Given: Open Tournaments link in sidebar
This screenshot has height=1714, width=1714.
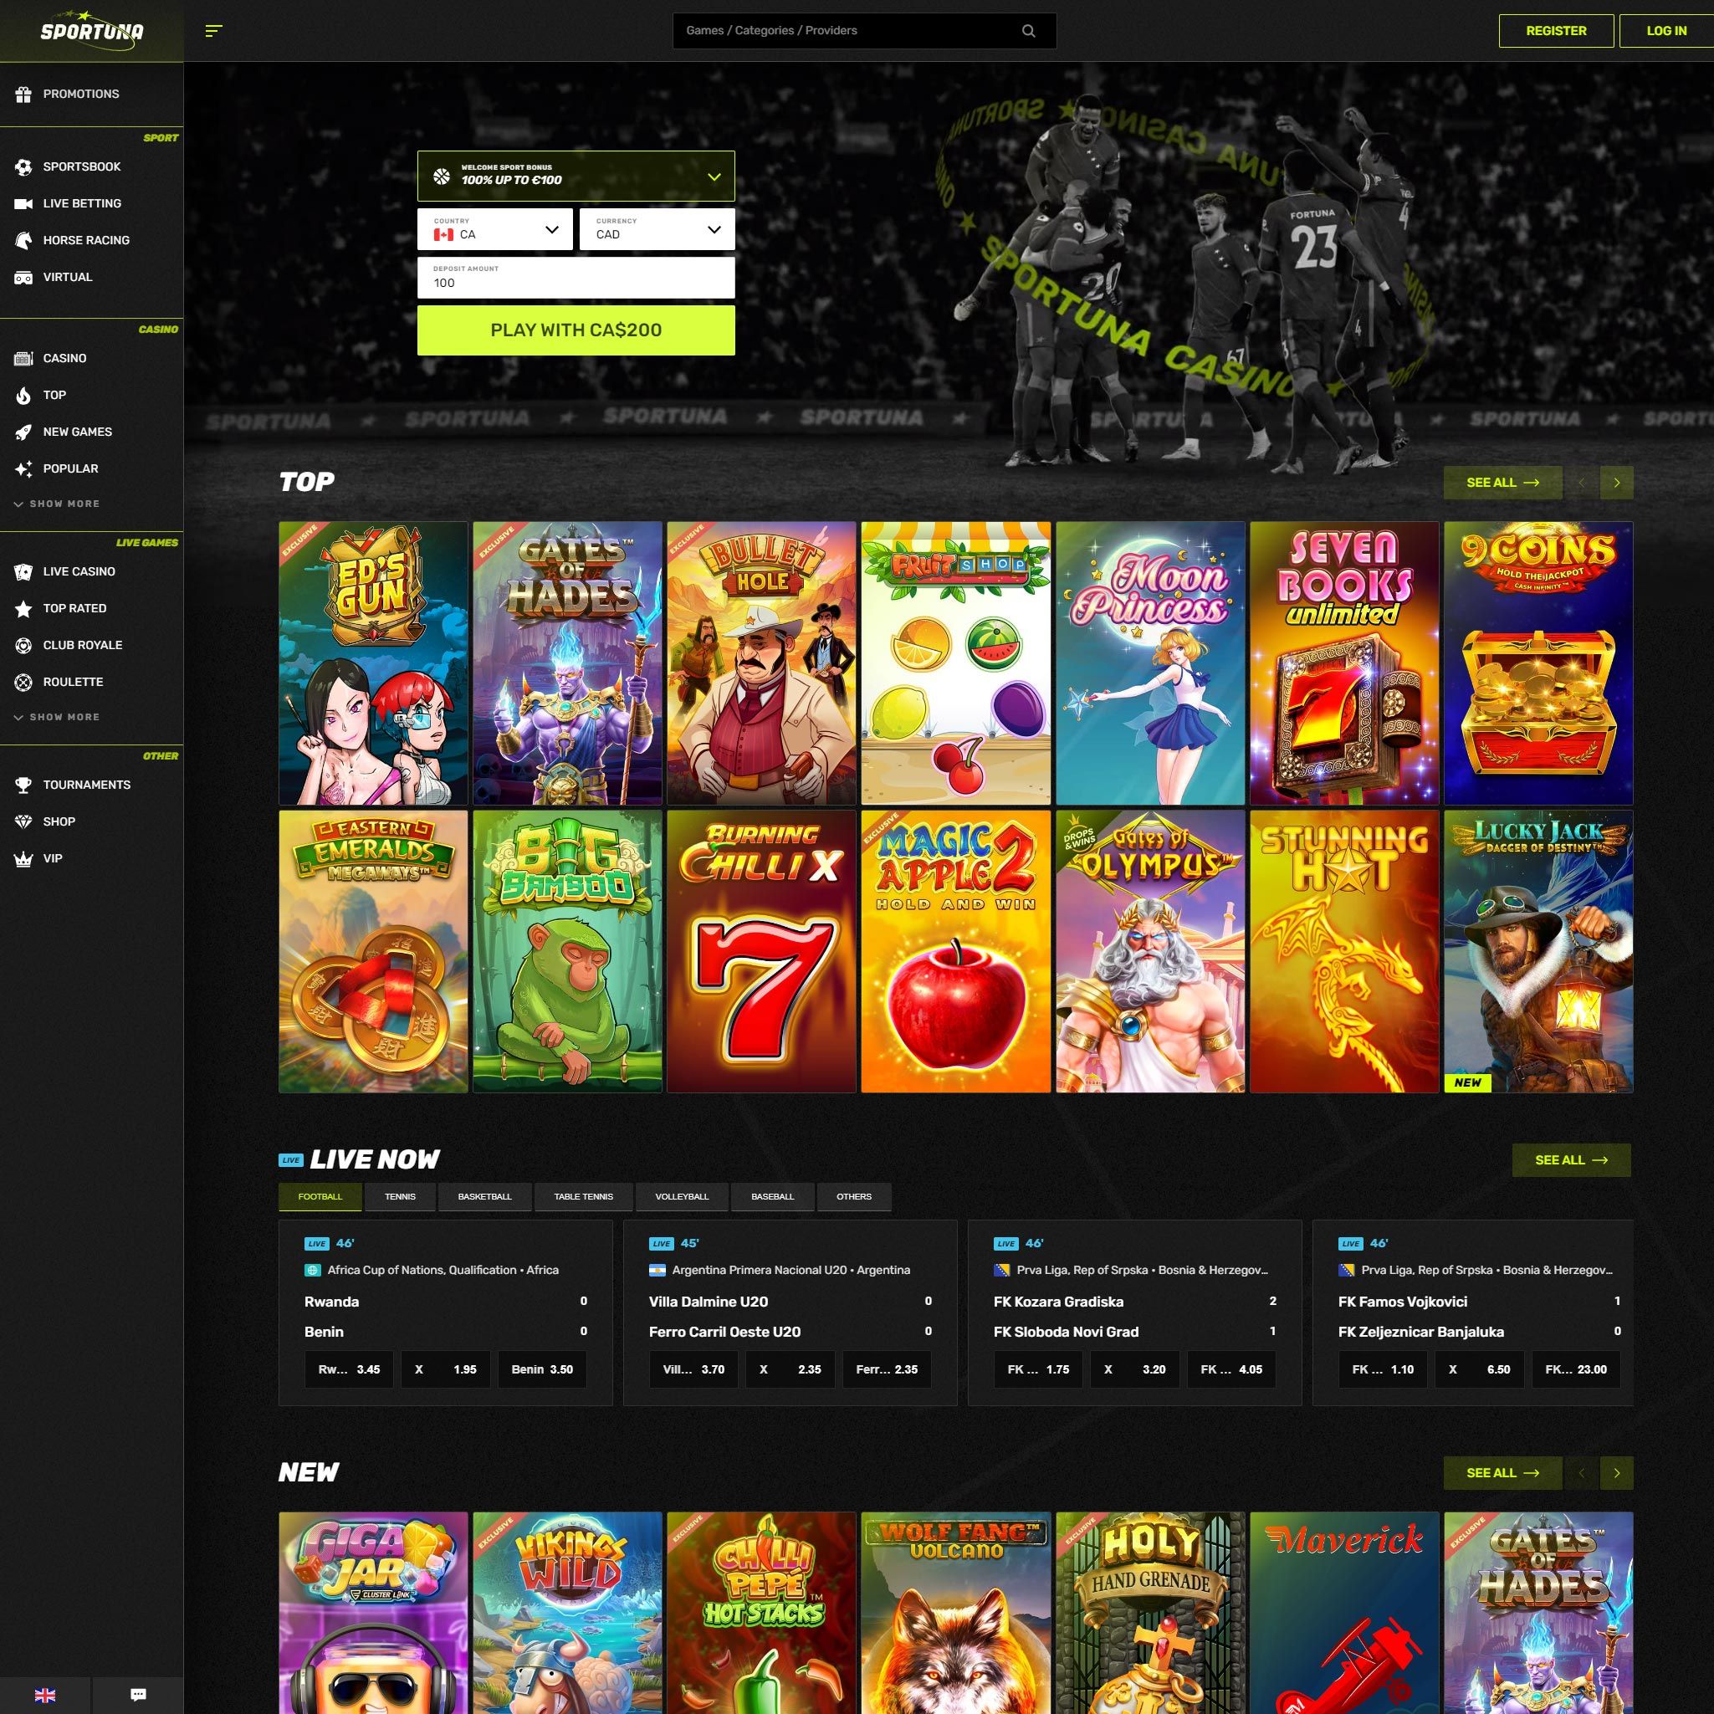Looking at the screenshot, I should coord(87,785).
